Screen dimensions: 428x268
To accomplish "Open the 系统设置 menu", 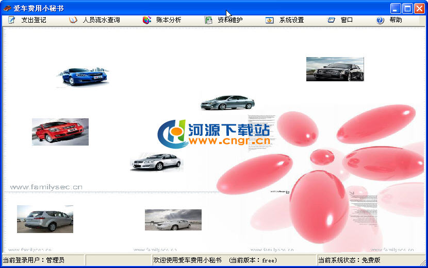I will click(291, 20).
